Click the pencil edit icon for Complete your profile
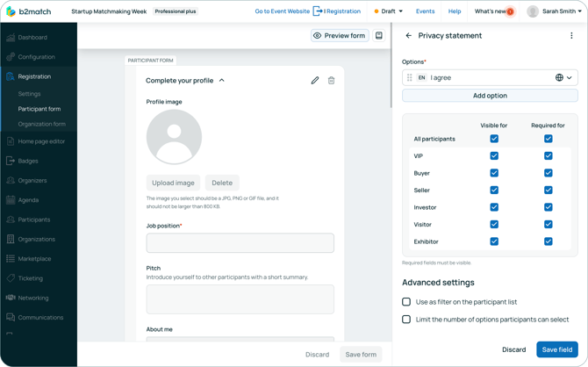Viewport: 588px width, 367px height. (315, 81)
